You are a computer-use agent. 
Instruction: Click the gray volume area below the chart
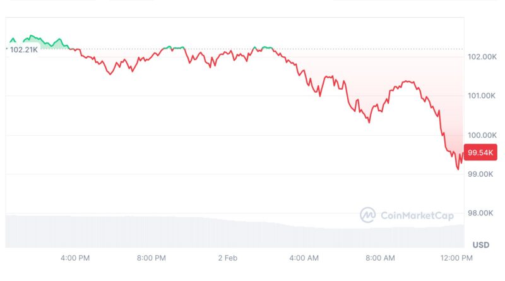point(189,232)
